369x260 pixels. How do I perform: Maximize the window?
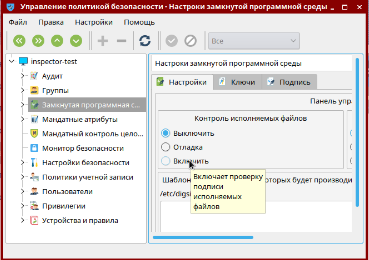pyautogui.click(x=345, y=7)
